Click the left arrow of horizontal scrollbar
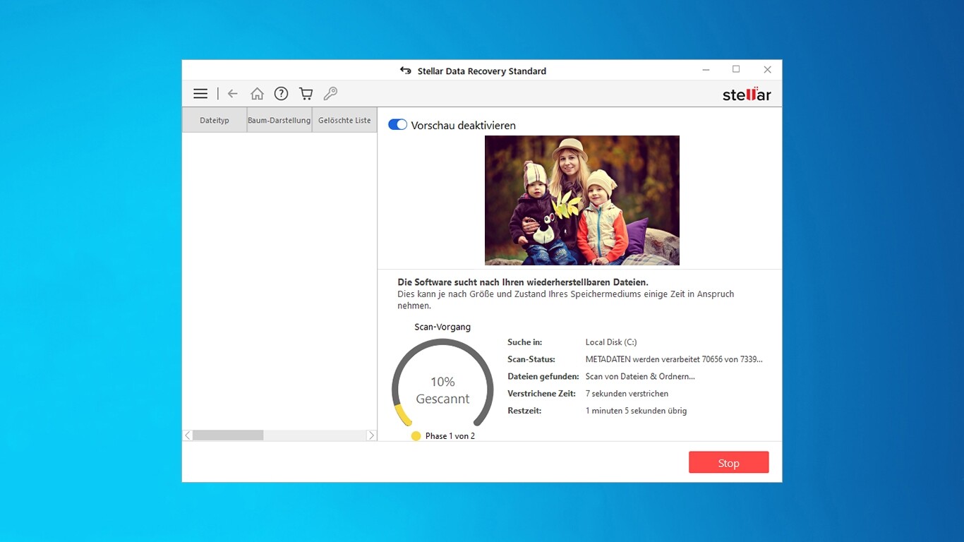Viewport: 964px width, 542px height. point(188,435)
